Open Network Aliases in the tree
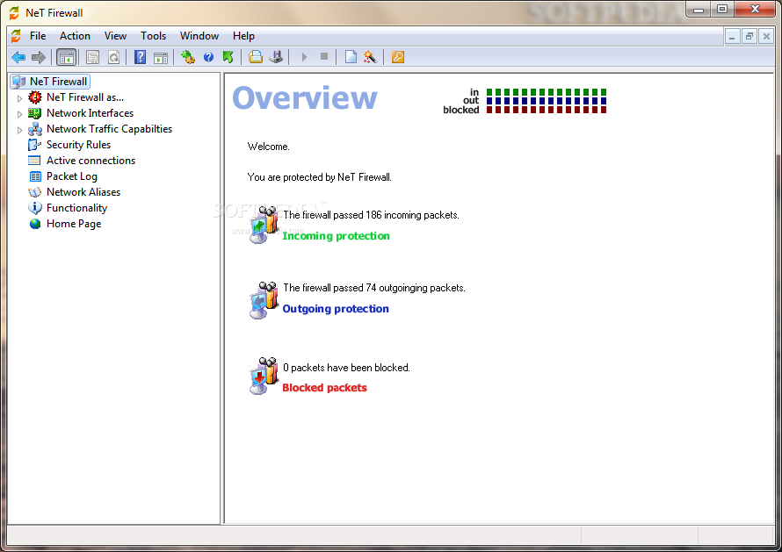This screenshot has width=782, height=552. [x=83, y=192]
